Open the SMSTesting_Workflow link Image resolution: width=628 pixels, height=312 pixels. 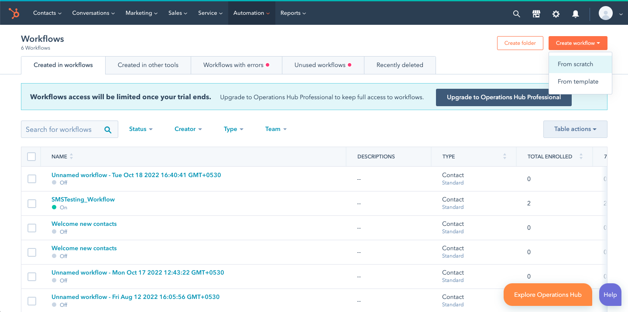pos(83,199)
